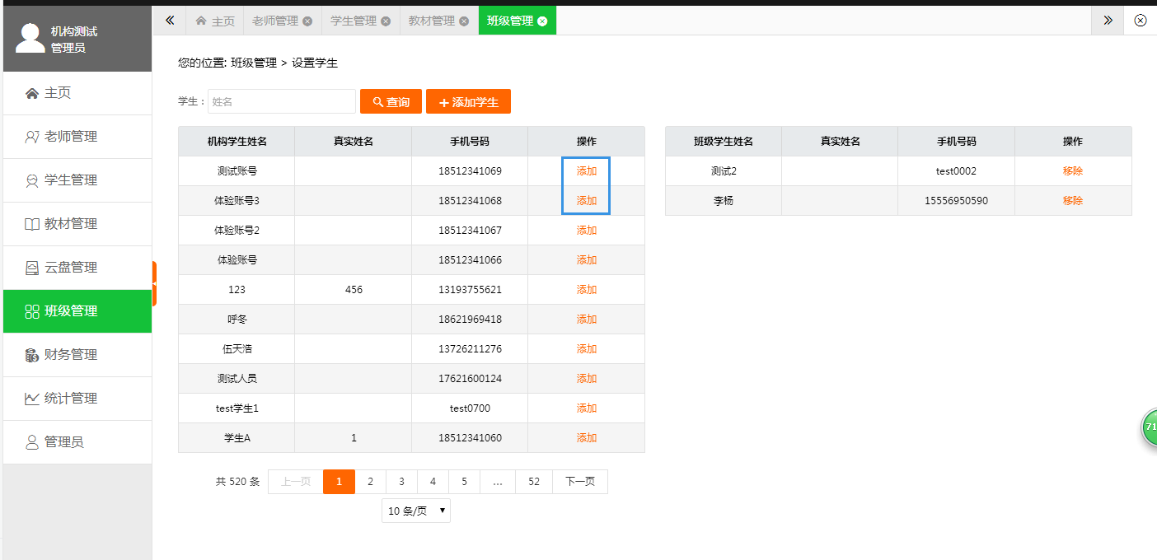Screen dimensions: 1157x560
Task: Click the chart icon for 统计管理
Action: [x=32, y=399]
